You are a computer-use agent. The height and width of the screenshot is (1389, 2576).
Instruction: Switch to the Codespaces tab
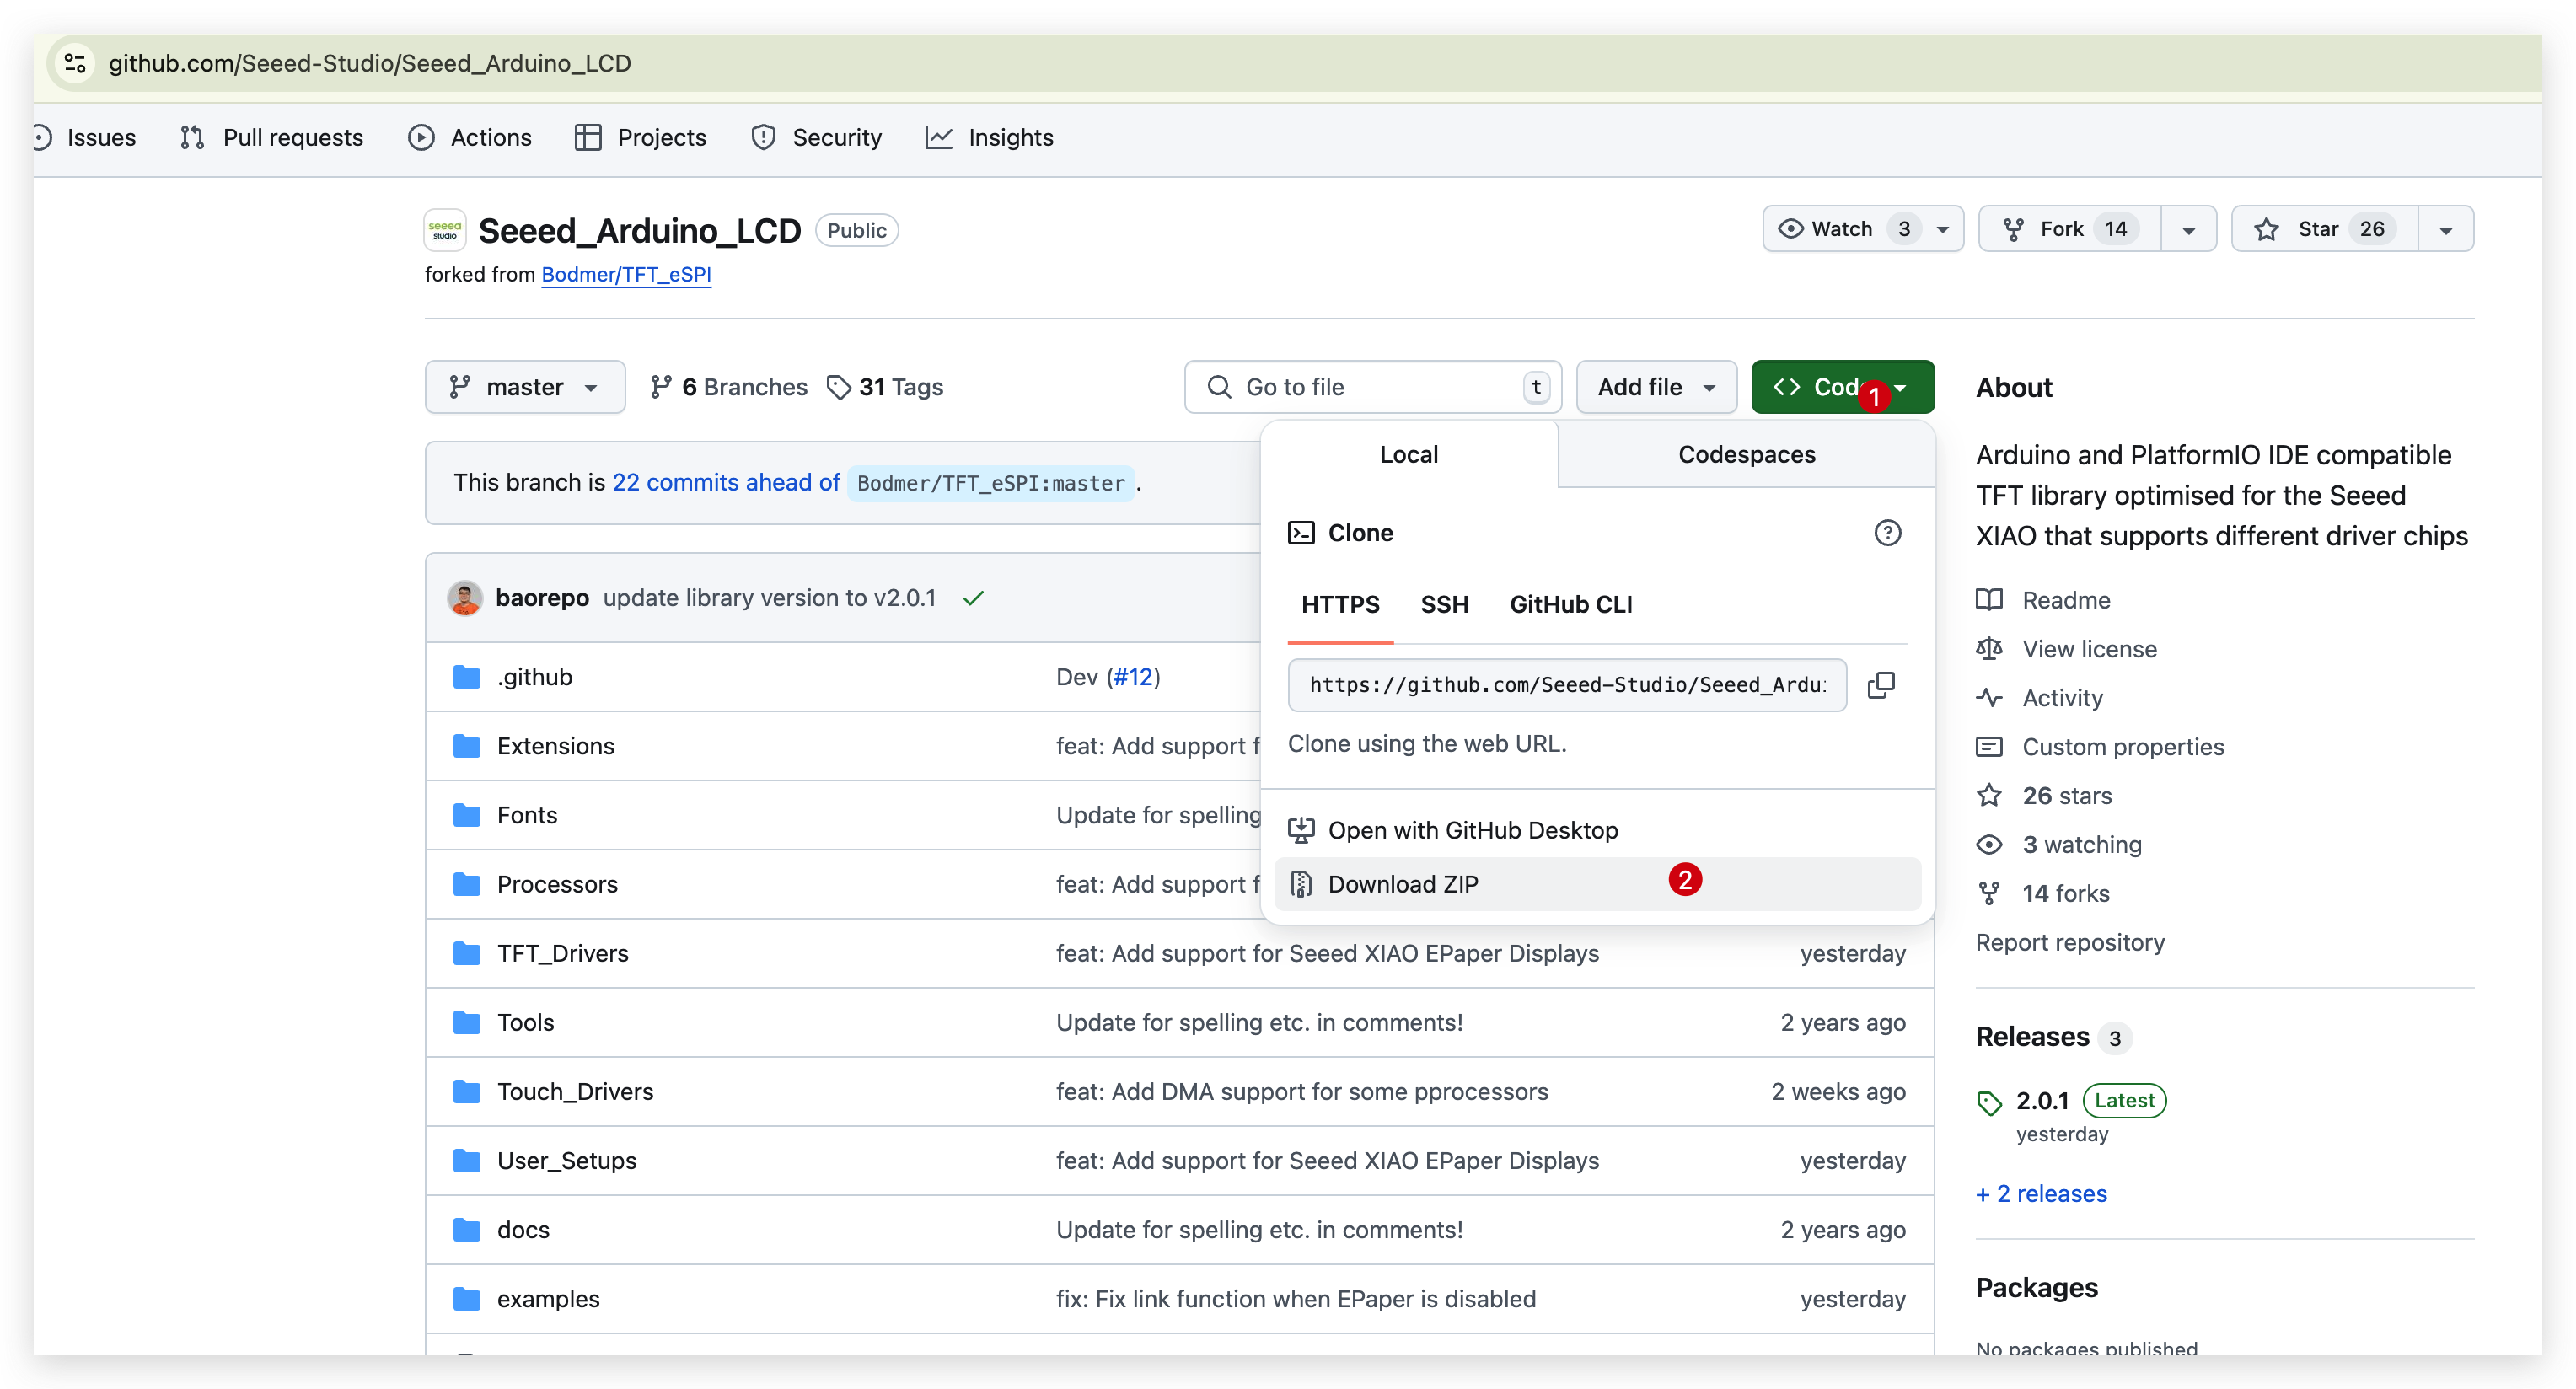(x=1746, y=454)
